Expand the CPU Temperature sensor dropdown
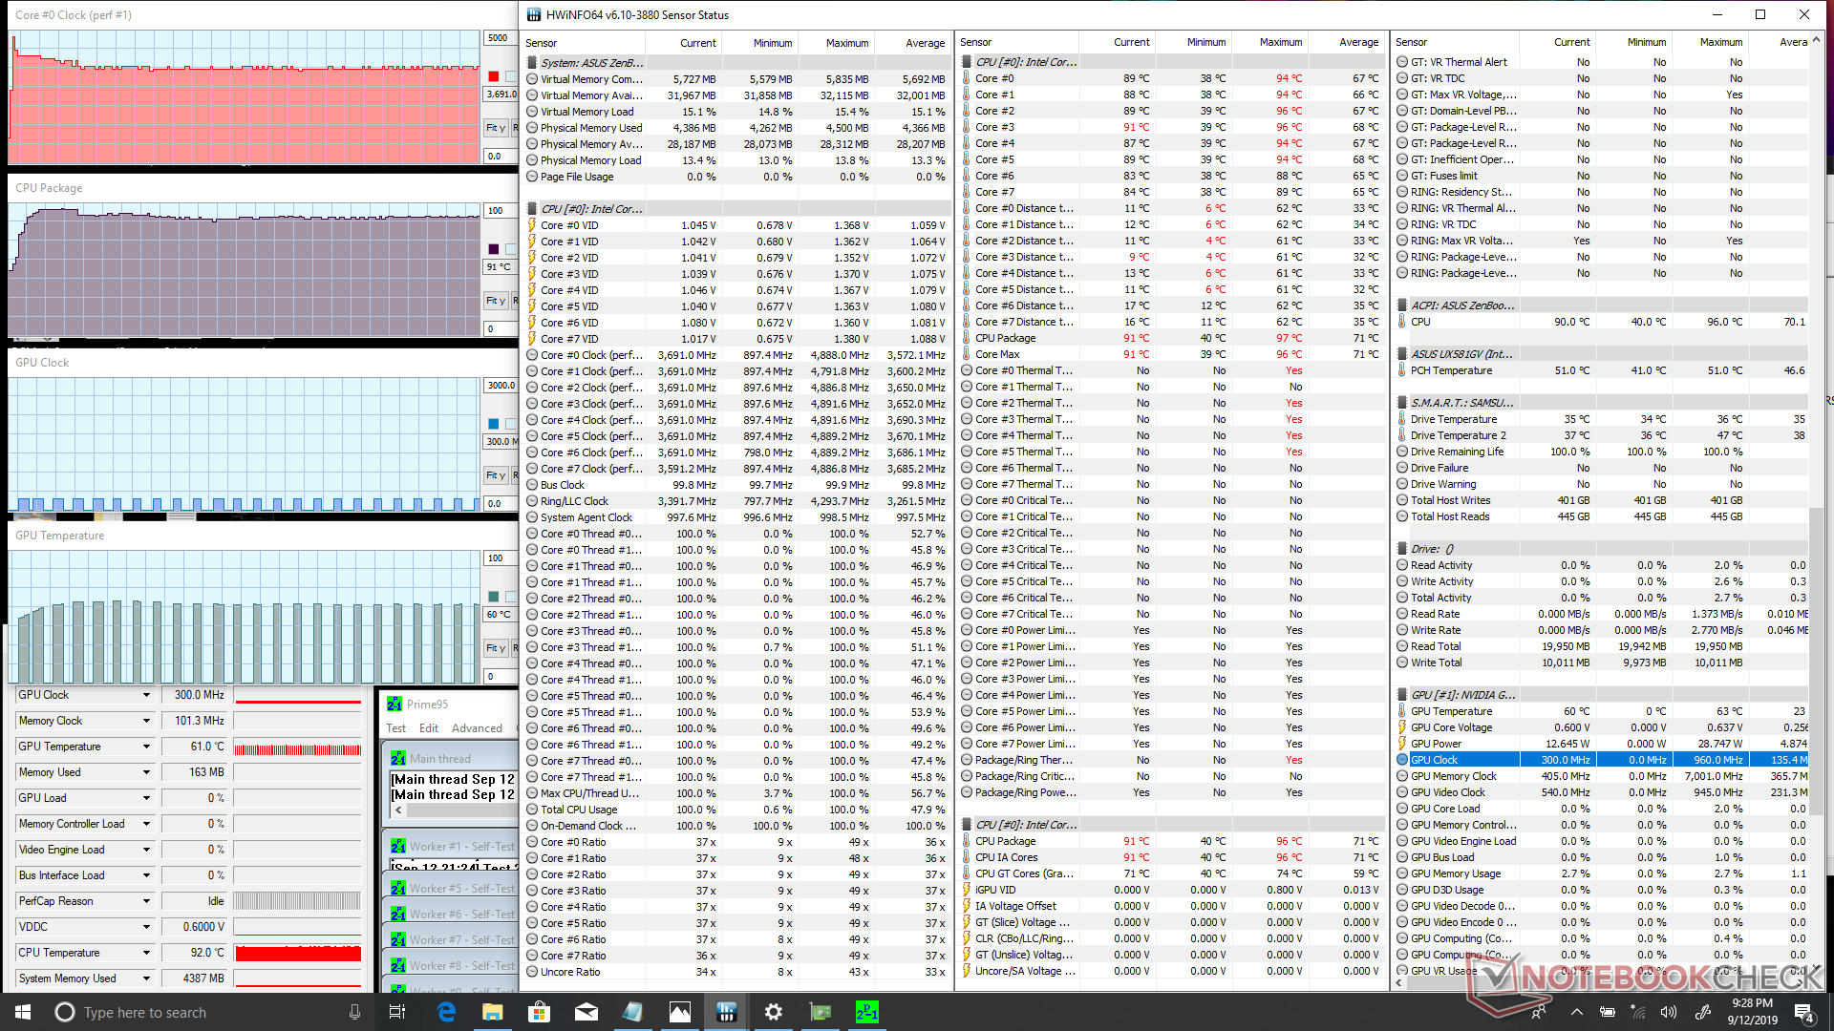Viewport: 1834px width, 1031px height. pyautogui.click(x=146, y=953)
